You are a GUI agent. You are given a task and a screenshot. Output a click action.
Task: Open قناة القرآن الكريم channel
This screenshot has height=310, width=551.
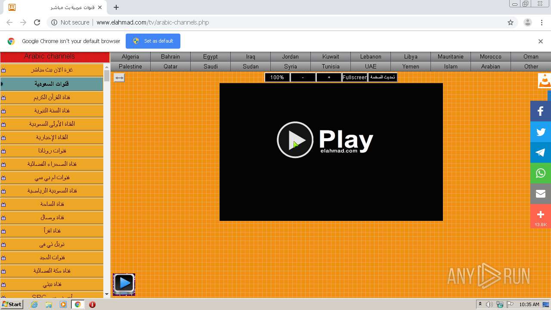pyautogui.click(x=52, y=97)
